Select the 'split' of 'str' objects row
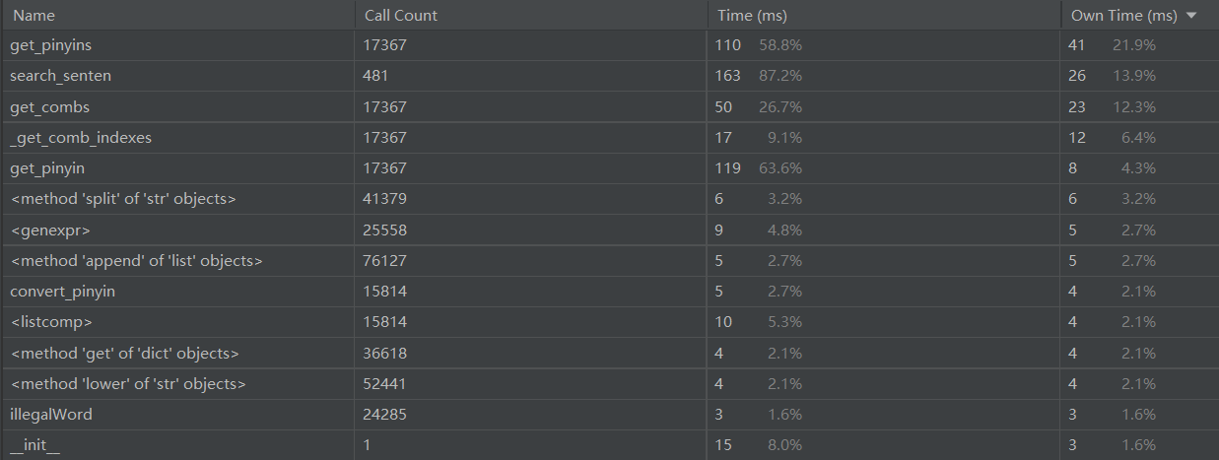This screenshot has height=460, width=1219. (123, 199)
